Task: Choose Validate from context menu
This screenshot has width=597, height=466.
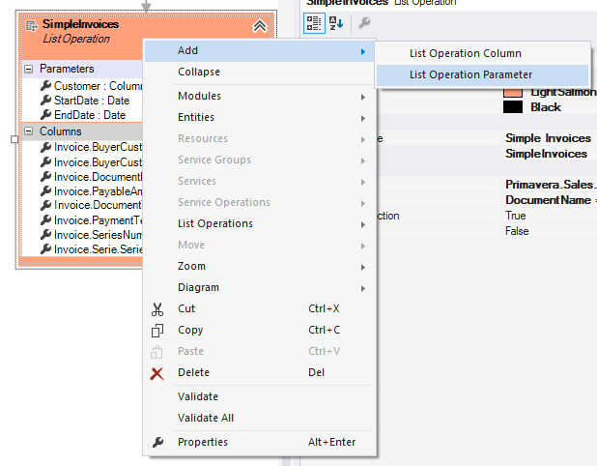Action: pyautogui.click(x=259, y=396)
